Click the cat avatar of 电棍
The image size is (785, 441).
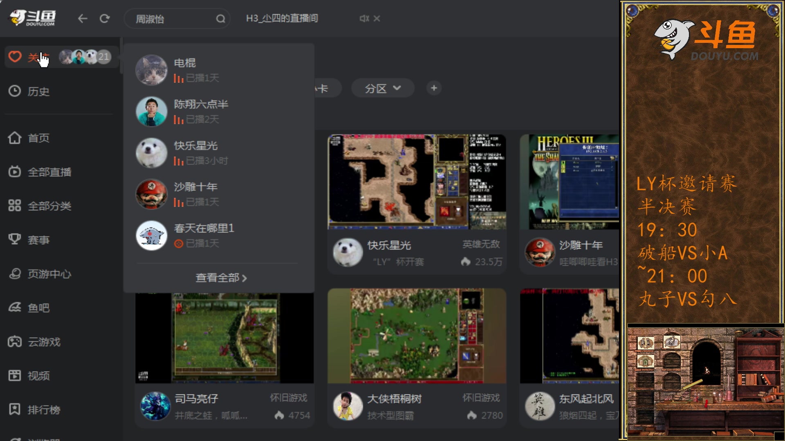(x=151, y=70)
